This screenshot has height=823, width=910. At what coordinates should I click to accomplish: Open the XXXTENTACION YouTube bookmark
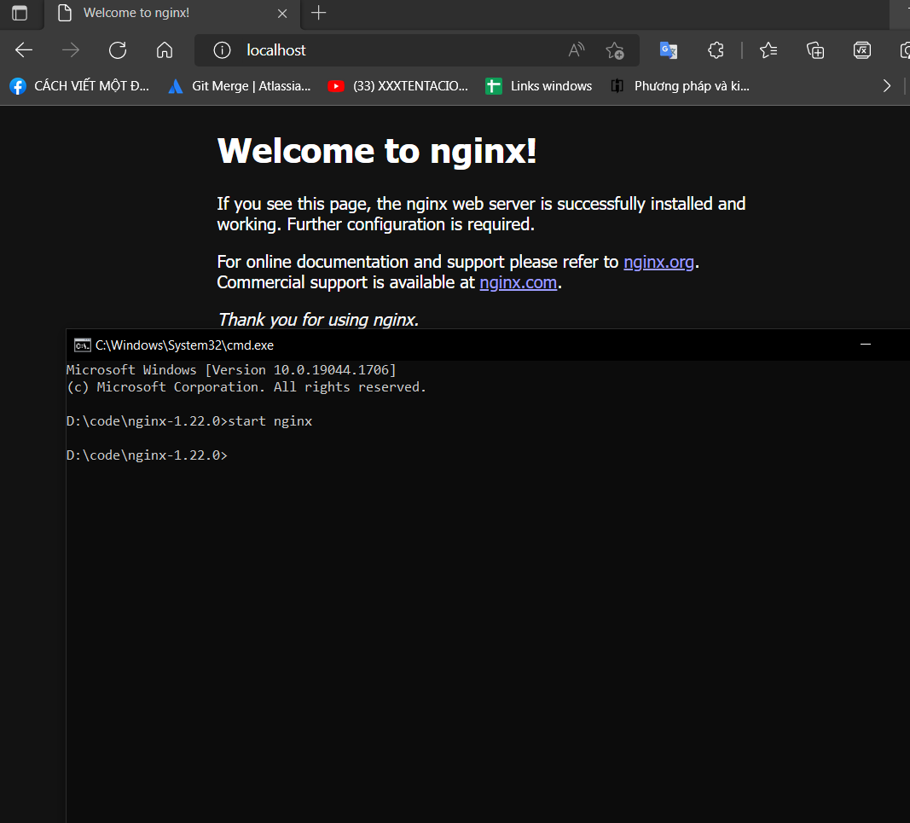(x=398, y=86)
